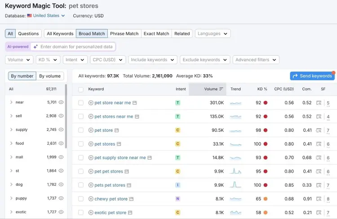
Task: Open the Exclude keywords dropdown
Action: point(205,60)
